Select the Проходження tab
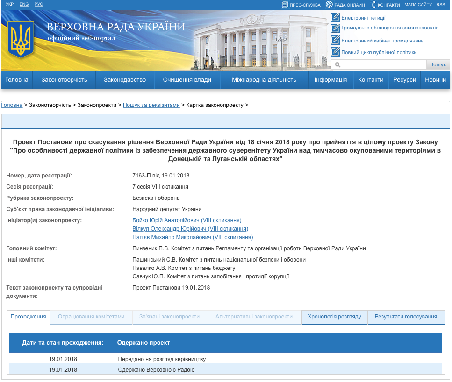This screenshot has width=452, height=382. 28,317
